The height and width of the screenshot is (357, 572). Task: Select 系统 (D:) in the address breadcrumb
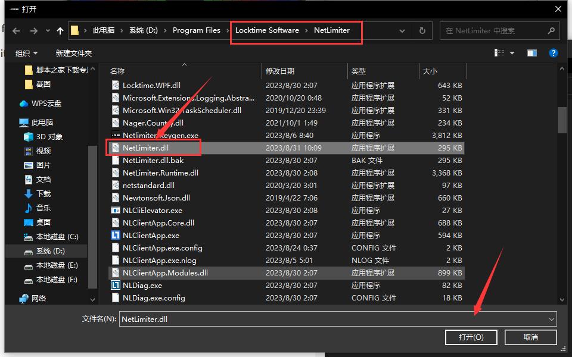pyautogui.click(x=144, y=30)
